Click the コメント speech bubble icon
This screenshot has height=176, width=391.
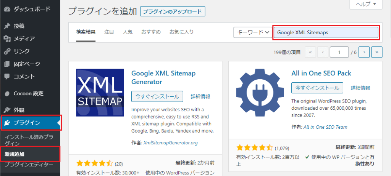click(x=7, y=77)
